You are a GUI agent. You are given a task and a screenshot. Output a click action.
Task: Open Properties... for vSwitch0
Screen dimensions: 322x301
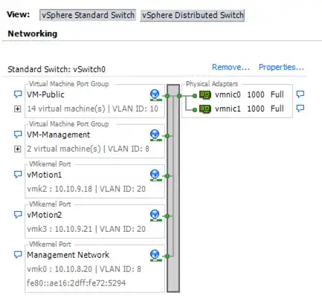(281, 67)
